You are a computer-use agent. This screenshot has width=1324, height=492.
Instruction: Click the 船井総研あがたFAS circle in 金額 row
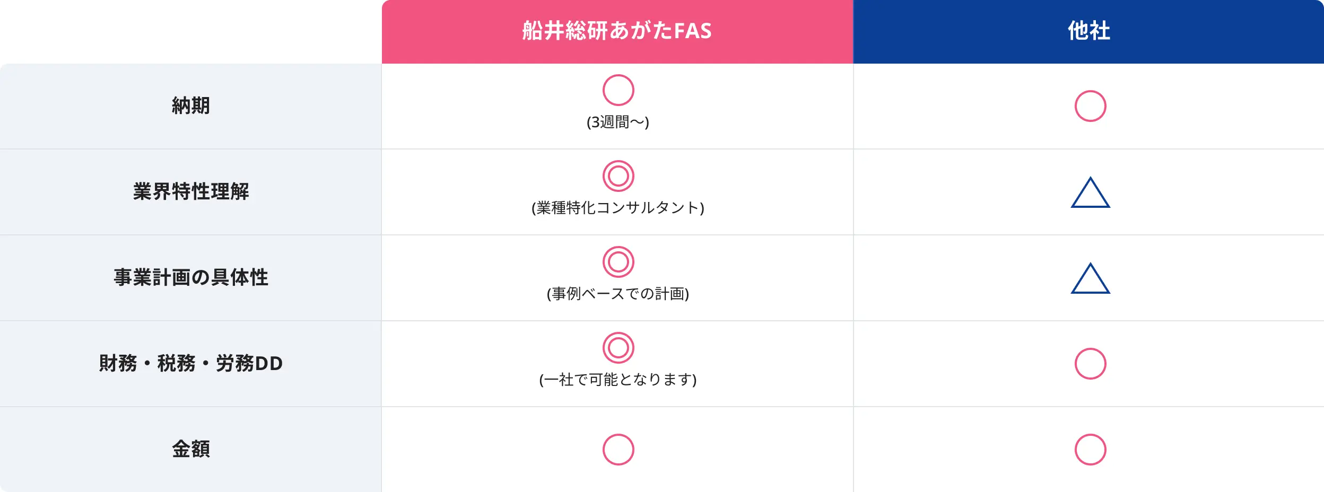pyautogui.click(x=618, y=450)
